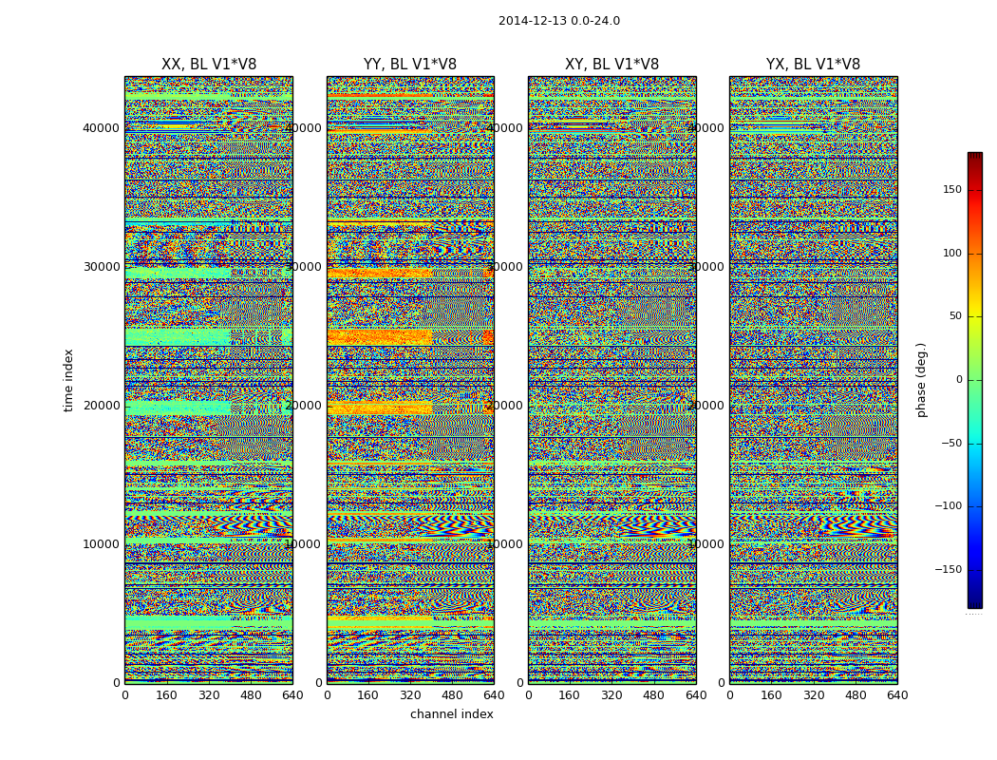The width and height of the screenshot is (997, 760).
Task: Select the "XX, BL V1*V8" panel title
Action: coord(209,65)
